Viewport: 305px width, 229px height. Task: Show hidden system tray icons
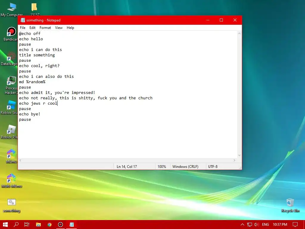[242, 225]
